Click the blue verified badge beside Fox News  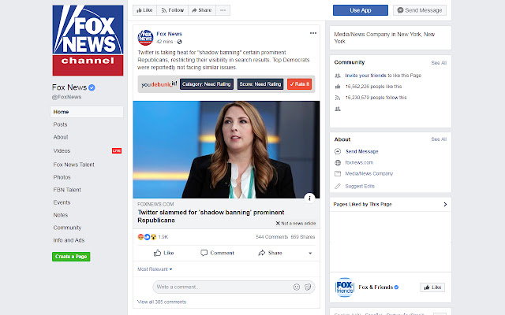[x=92, y=87]
